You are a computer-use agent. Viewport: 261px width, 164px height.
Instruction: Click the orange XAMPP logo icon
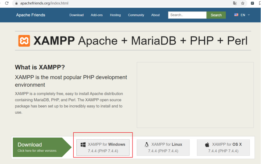[24, 41]
